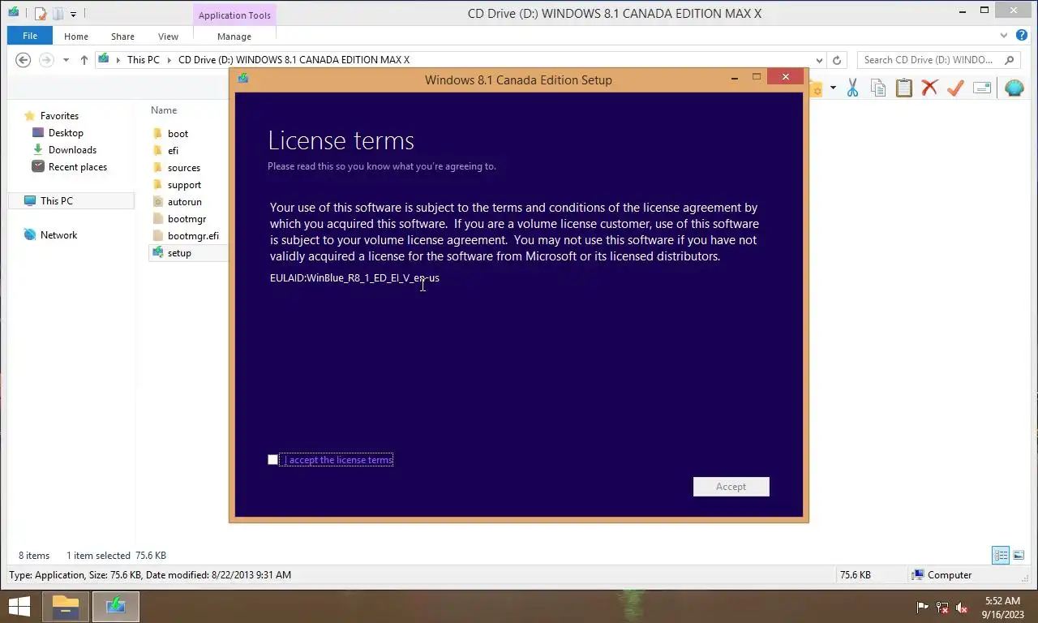Viewport: 1038px width, 623px height.
Task: Click the network status tray icon
Action: click(942, 607)
